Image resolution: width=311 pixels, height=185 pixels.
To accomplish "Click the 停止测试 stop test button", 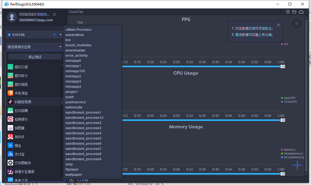I will 35,57.
